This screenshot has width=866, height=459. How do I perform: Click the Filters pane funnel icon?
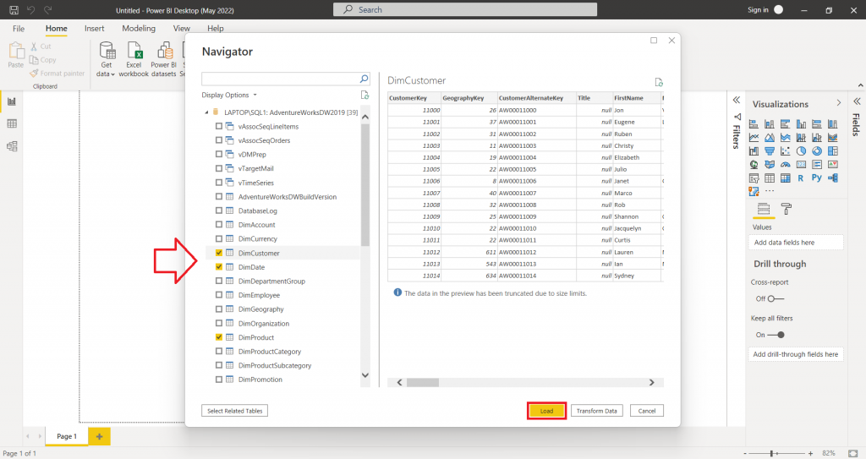737,117
